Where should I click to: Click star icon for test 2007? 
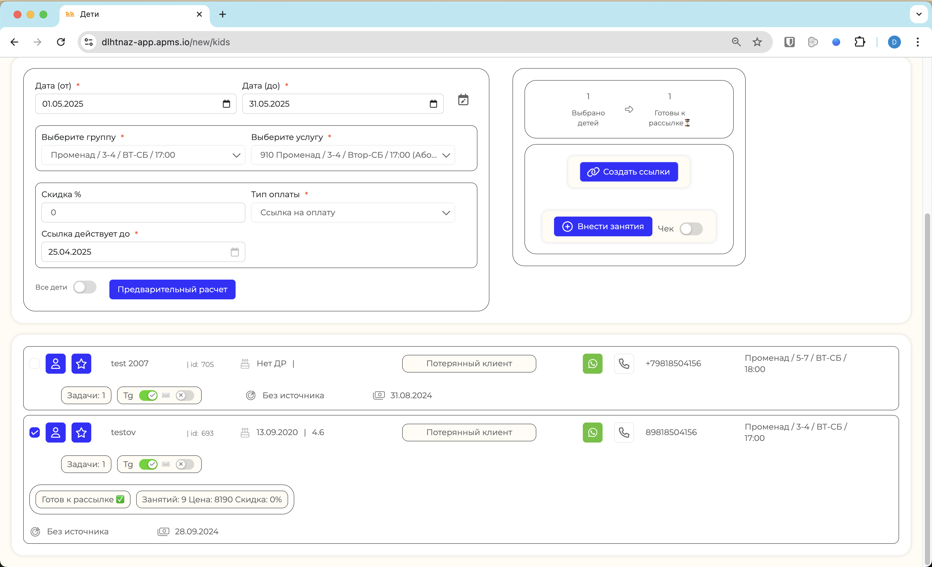point(81,363)
